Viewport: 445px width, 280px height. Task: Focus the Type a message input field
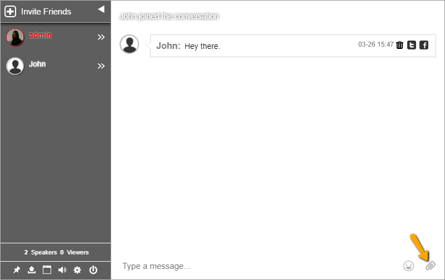point(256,266)
